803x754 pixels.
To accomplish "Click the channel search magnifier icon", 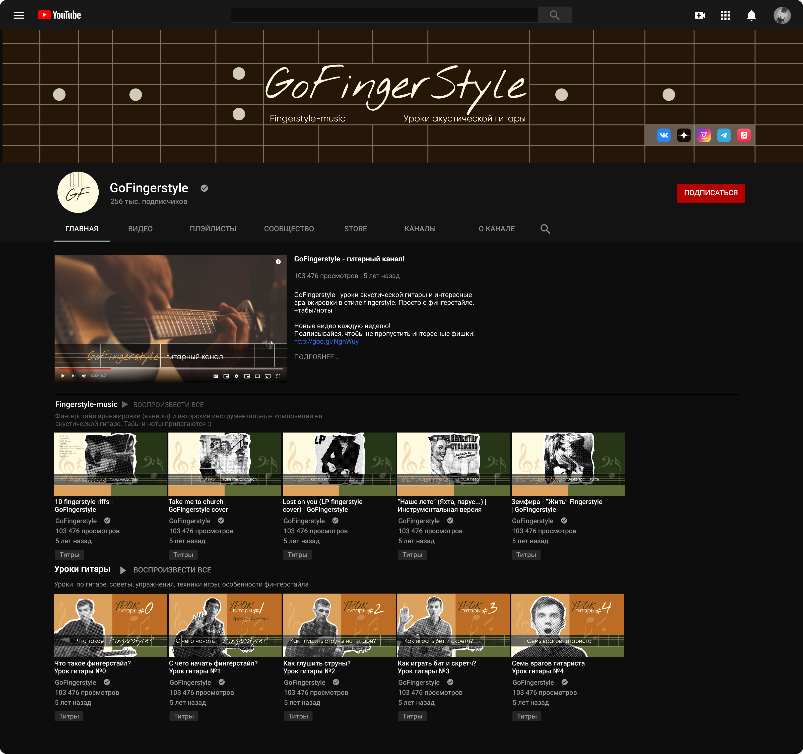I will point(545,229).
